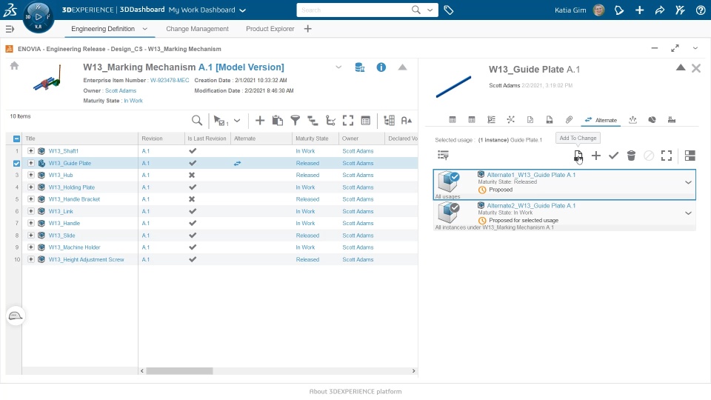Switch to the Product Explorer tab
Image resolution: width=711 pixels, height=400 pixels.
click(x=270, y=29)
